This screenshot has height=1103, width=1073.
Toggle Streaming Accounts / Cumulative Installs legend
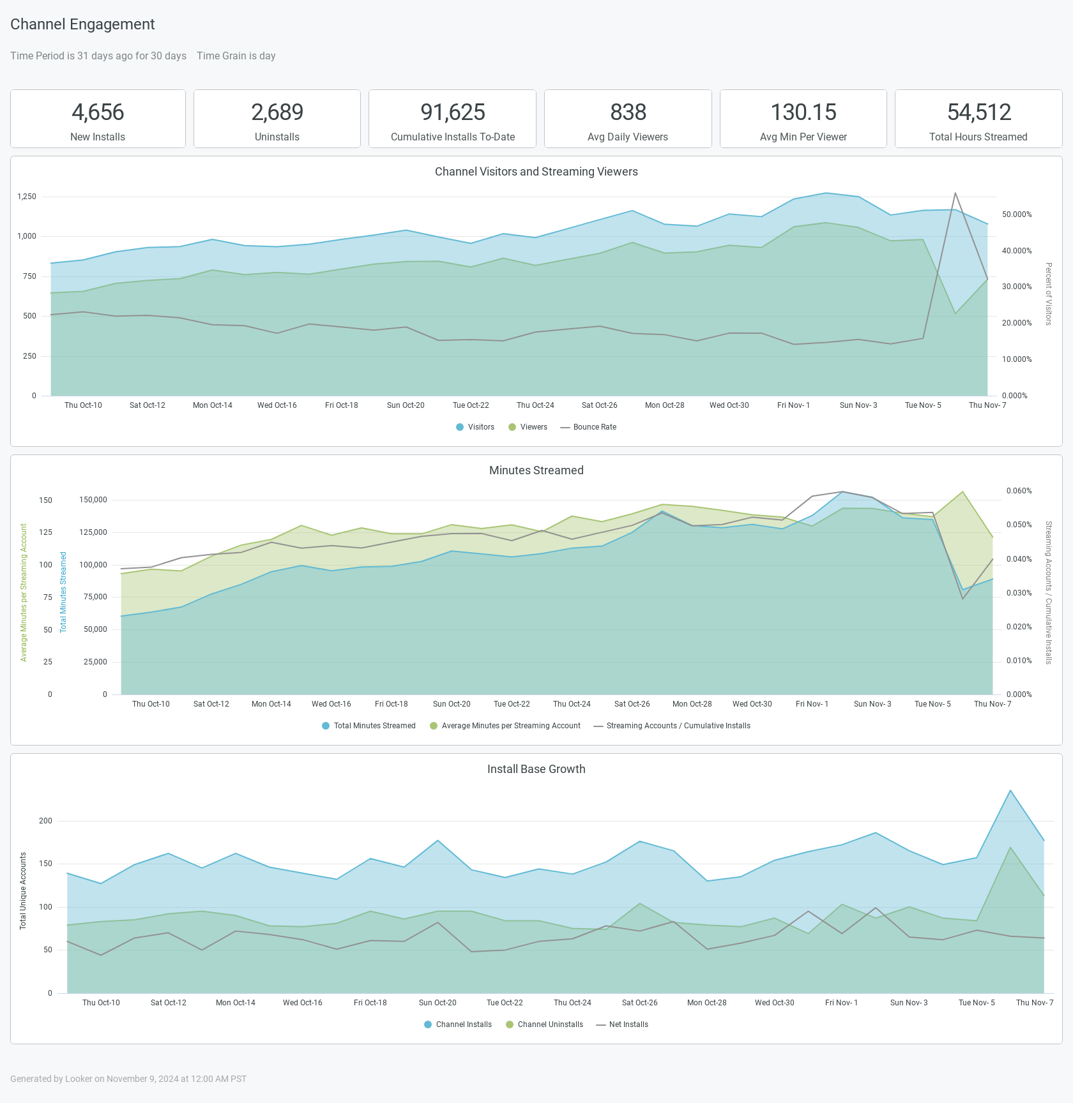click(x=672, y=726)
